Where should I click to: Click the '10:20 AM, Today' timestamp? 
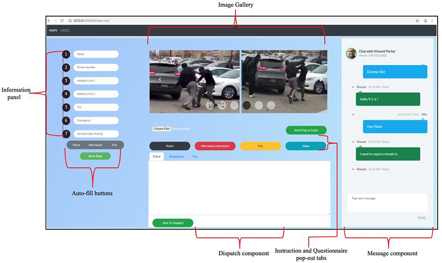pyautogui.click(x=378, y=142)
